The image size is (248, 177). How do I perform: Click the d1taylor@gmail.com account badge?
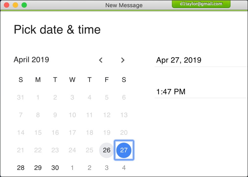(201, 4)
